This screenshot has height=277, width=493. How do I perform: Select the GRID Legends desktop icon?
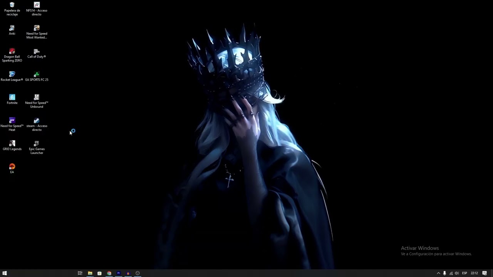click(12, 146)
